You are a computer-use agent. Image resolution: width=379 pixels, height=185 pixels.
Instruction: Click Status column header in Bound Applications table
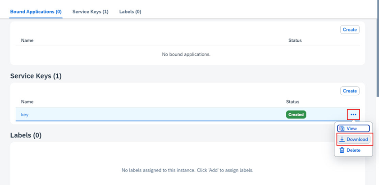(295, 40)
